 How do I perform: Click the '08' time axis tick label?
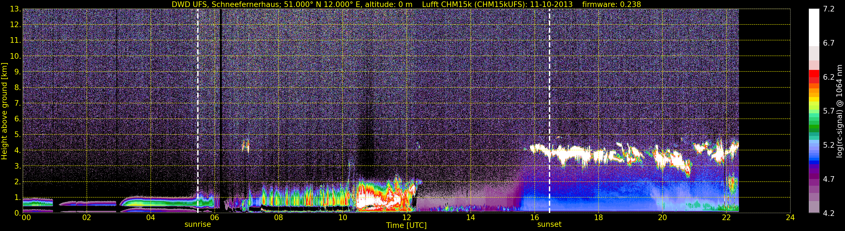click(278, 218)
